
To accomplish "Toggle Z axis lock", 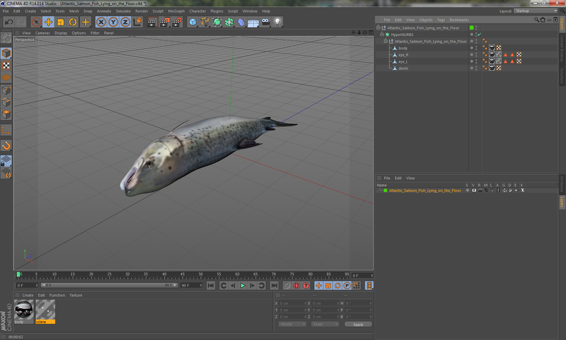I will pos(125,22).
